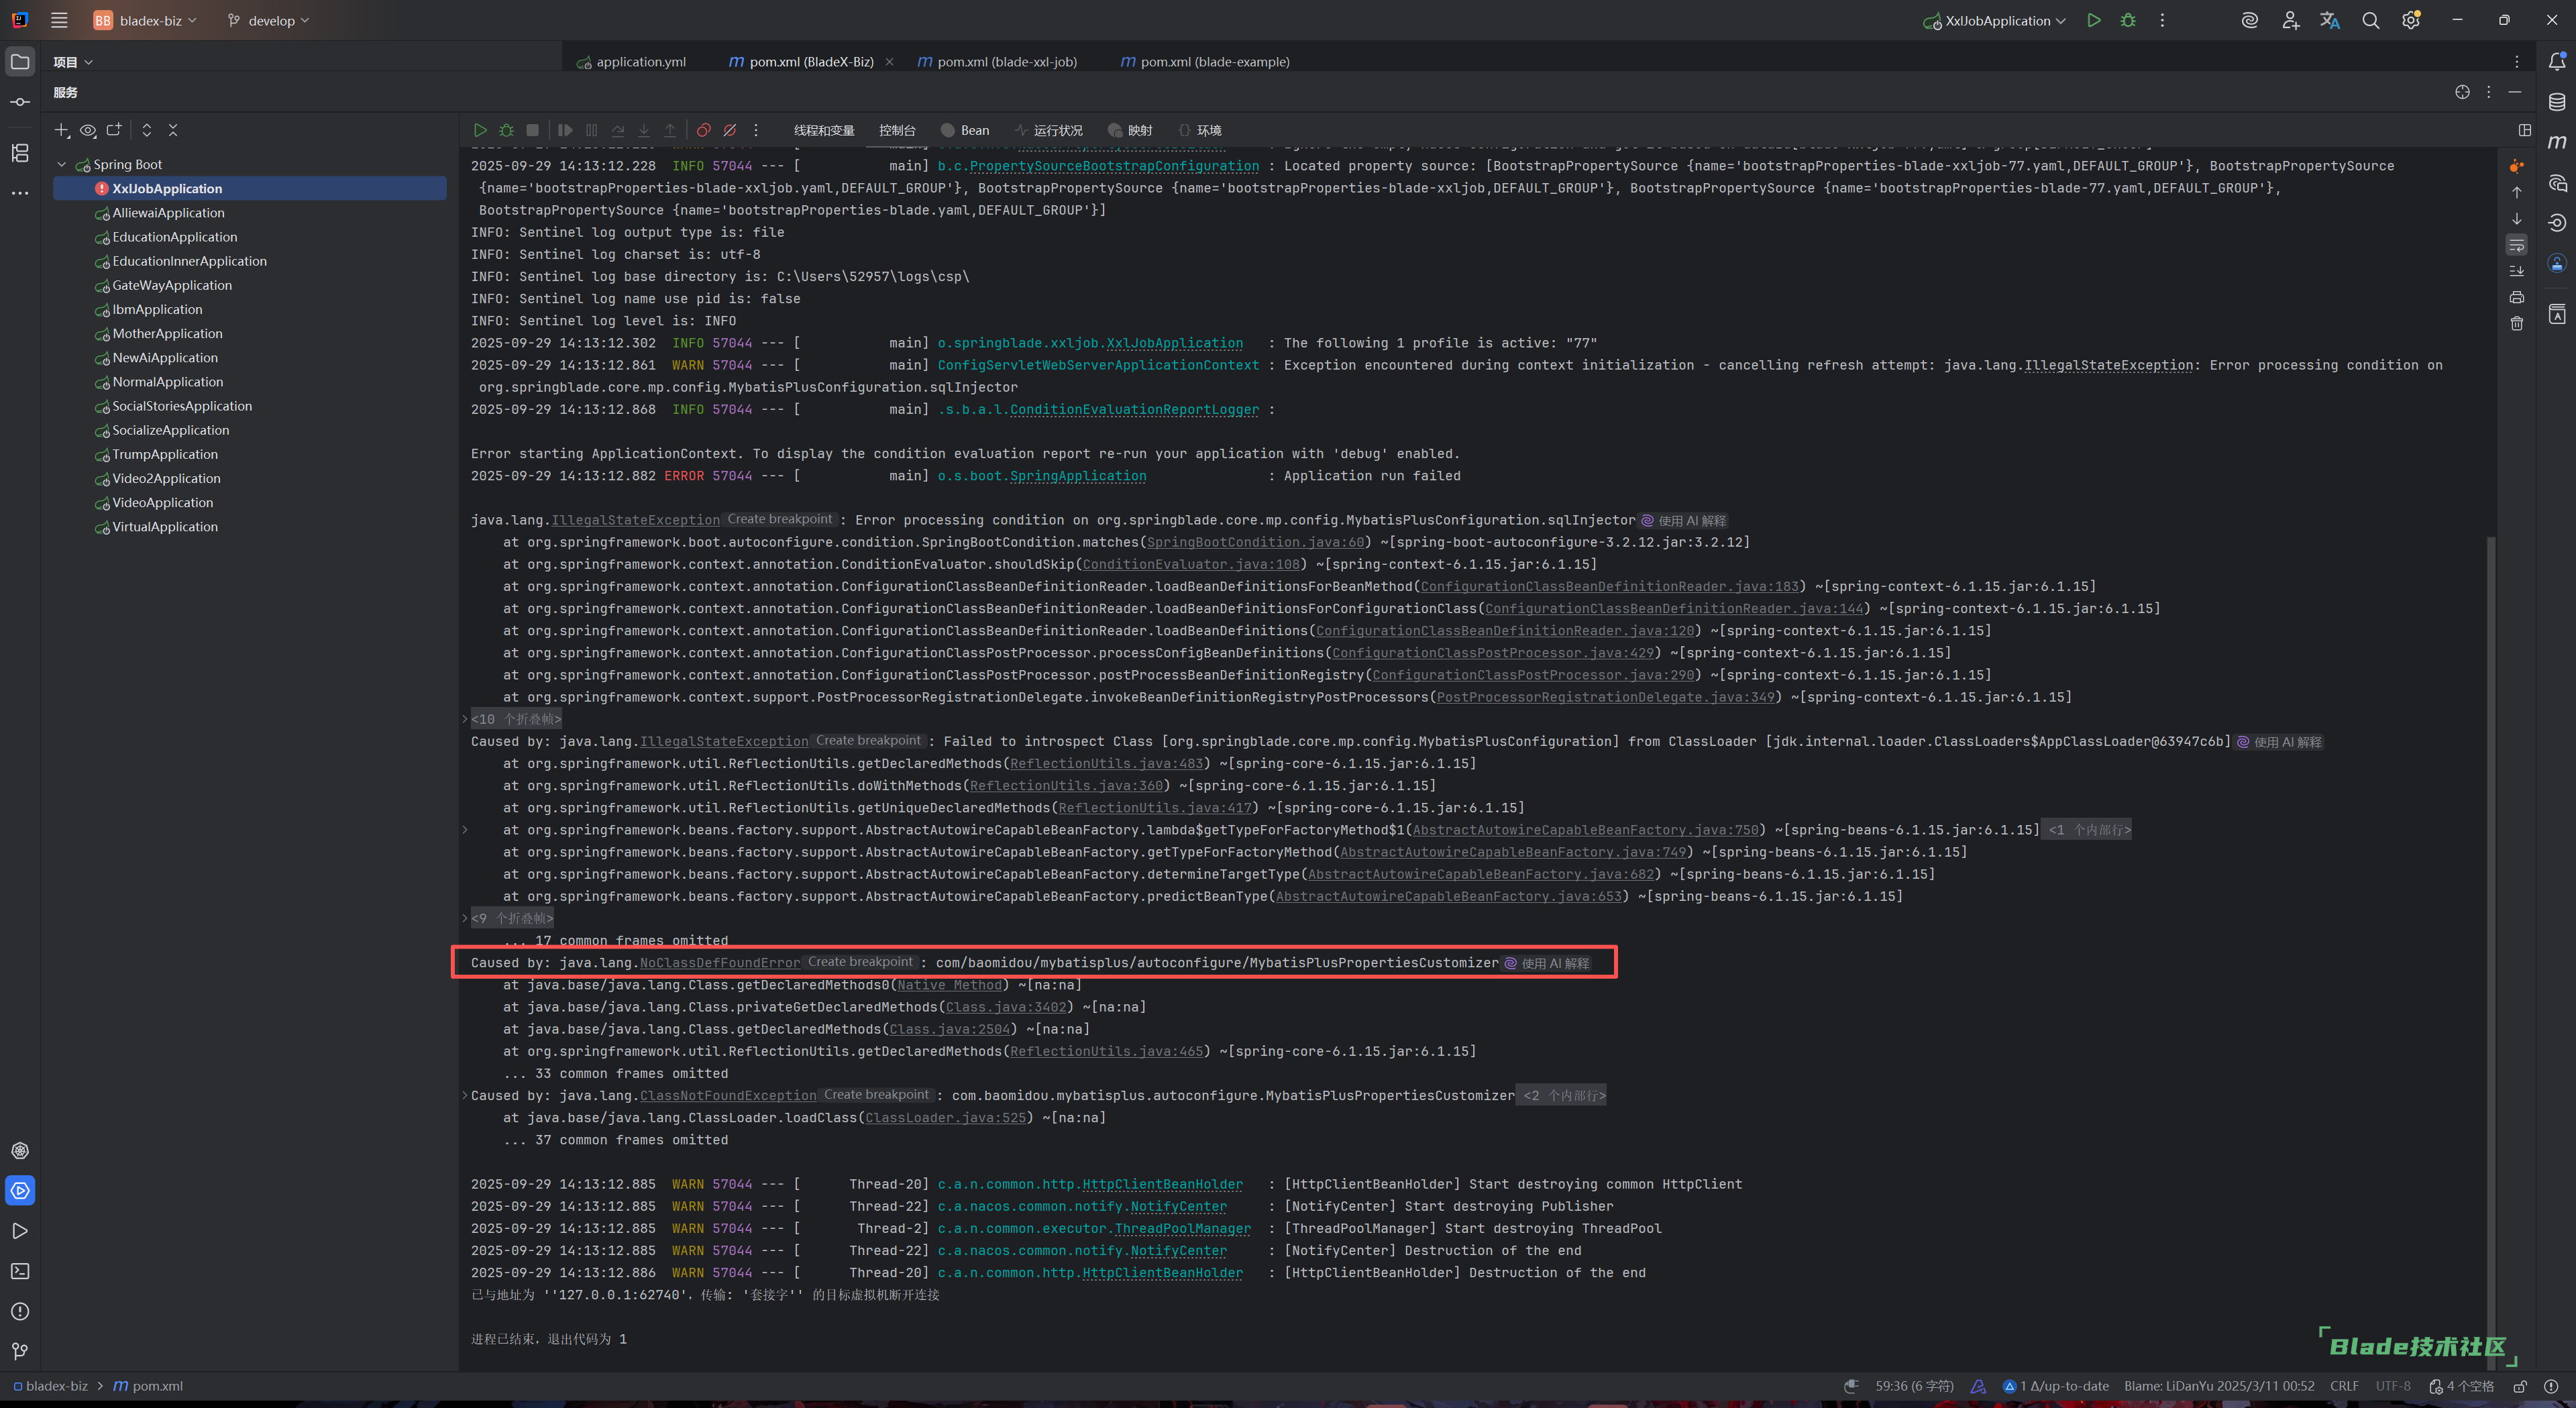The image size is (2576, 1408).
Task: Toggle services view options eye icon
Action: coord(88,130)
